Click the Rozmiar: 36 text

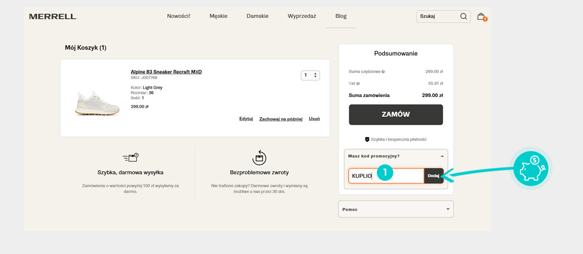coord(142,93)
